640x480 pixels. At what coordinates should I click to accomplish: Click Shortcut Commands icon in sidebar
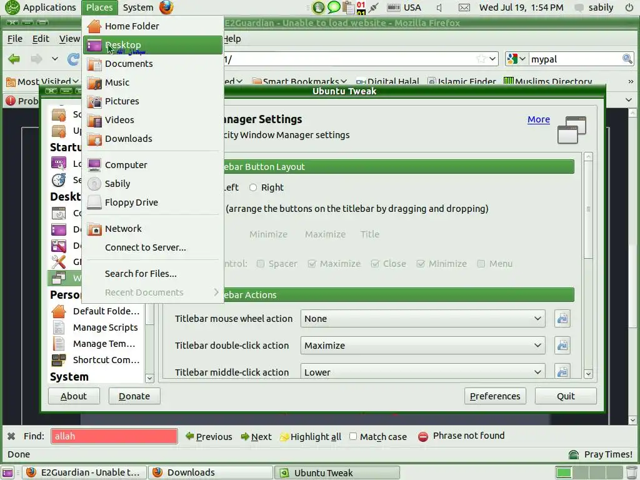[59, 360]
